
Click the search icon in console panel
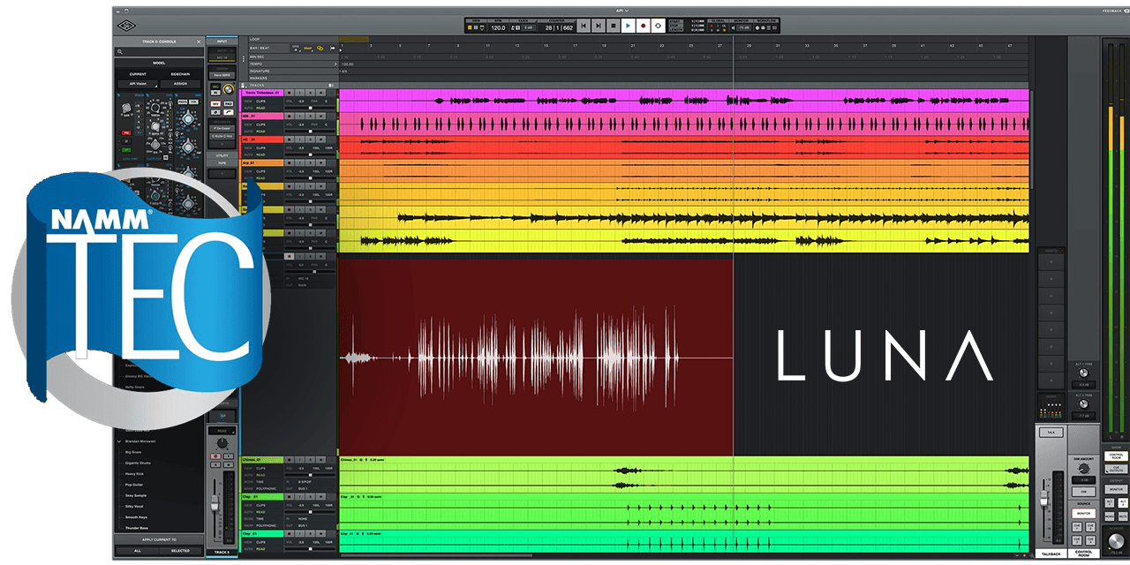[121, 52]
